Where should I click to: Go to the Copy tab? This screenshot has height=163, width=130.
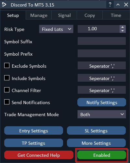pos(90,15)
